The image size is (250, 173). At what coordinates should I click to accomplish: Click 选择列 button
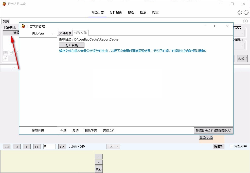pyautogui.click(x=219, y=147)
